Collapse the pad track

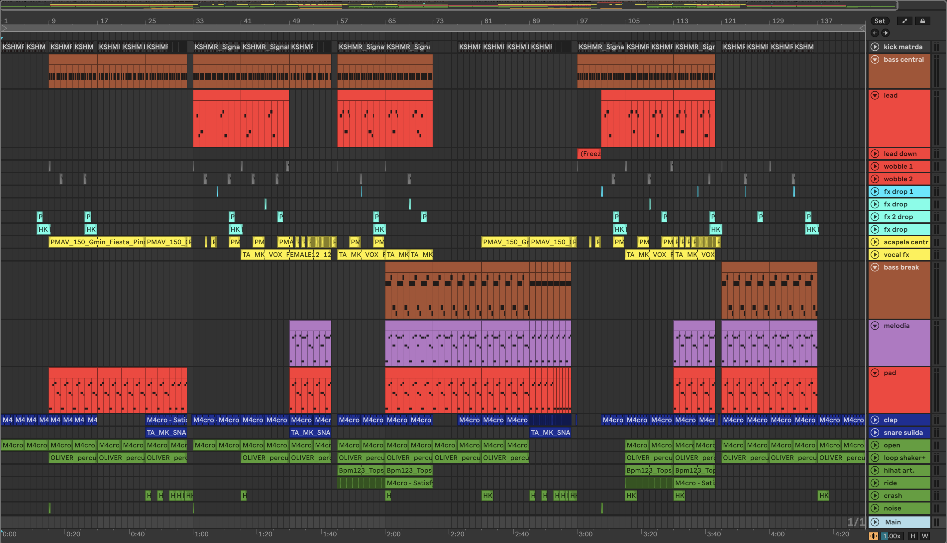tap(875, 373)
